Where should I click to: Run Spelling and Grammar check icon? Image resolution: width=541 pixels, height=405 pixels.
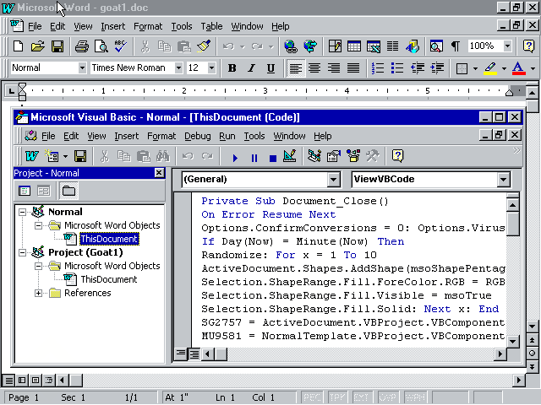point(120,46)
